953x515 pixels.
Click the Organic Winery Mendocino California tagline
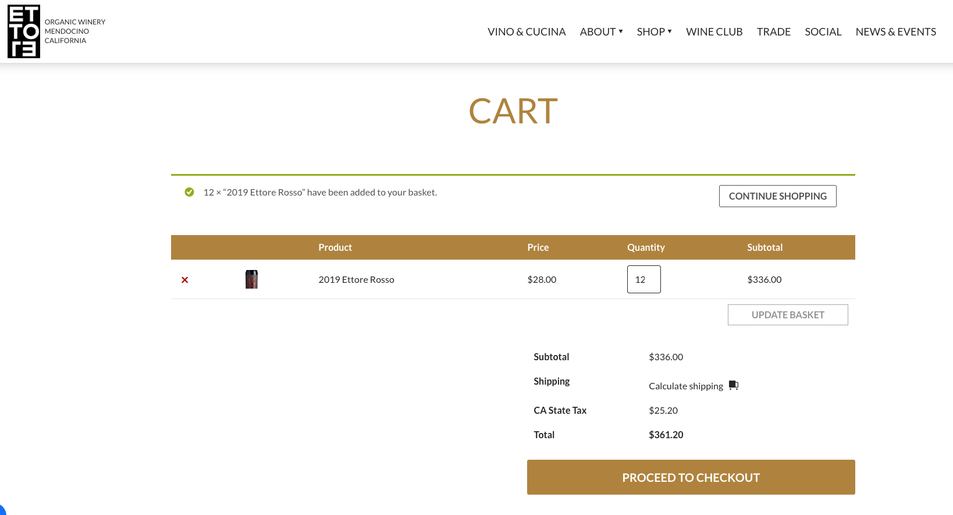coord(74,31)
